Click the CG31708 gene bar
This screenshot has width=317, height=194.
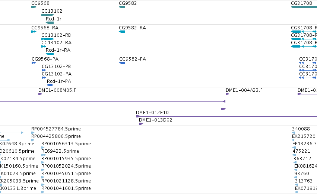(x=304, y=7)
